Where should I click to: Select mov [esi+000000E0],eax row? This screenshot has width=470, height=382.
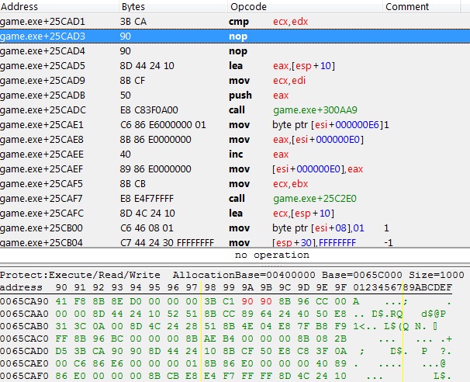235,168
